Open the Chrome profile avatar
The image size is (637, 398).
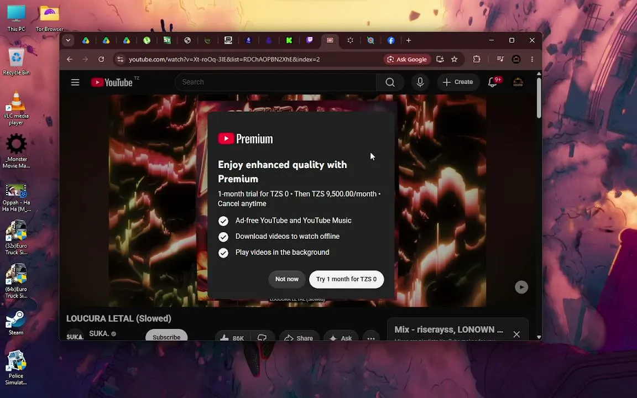click(x=516, y=59)
